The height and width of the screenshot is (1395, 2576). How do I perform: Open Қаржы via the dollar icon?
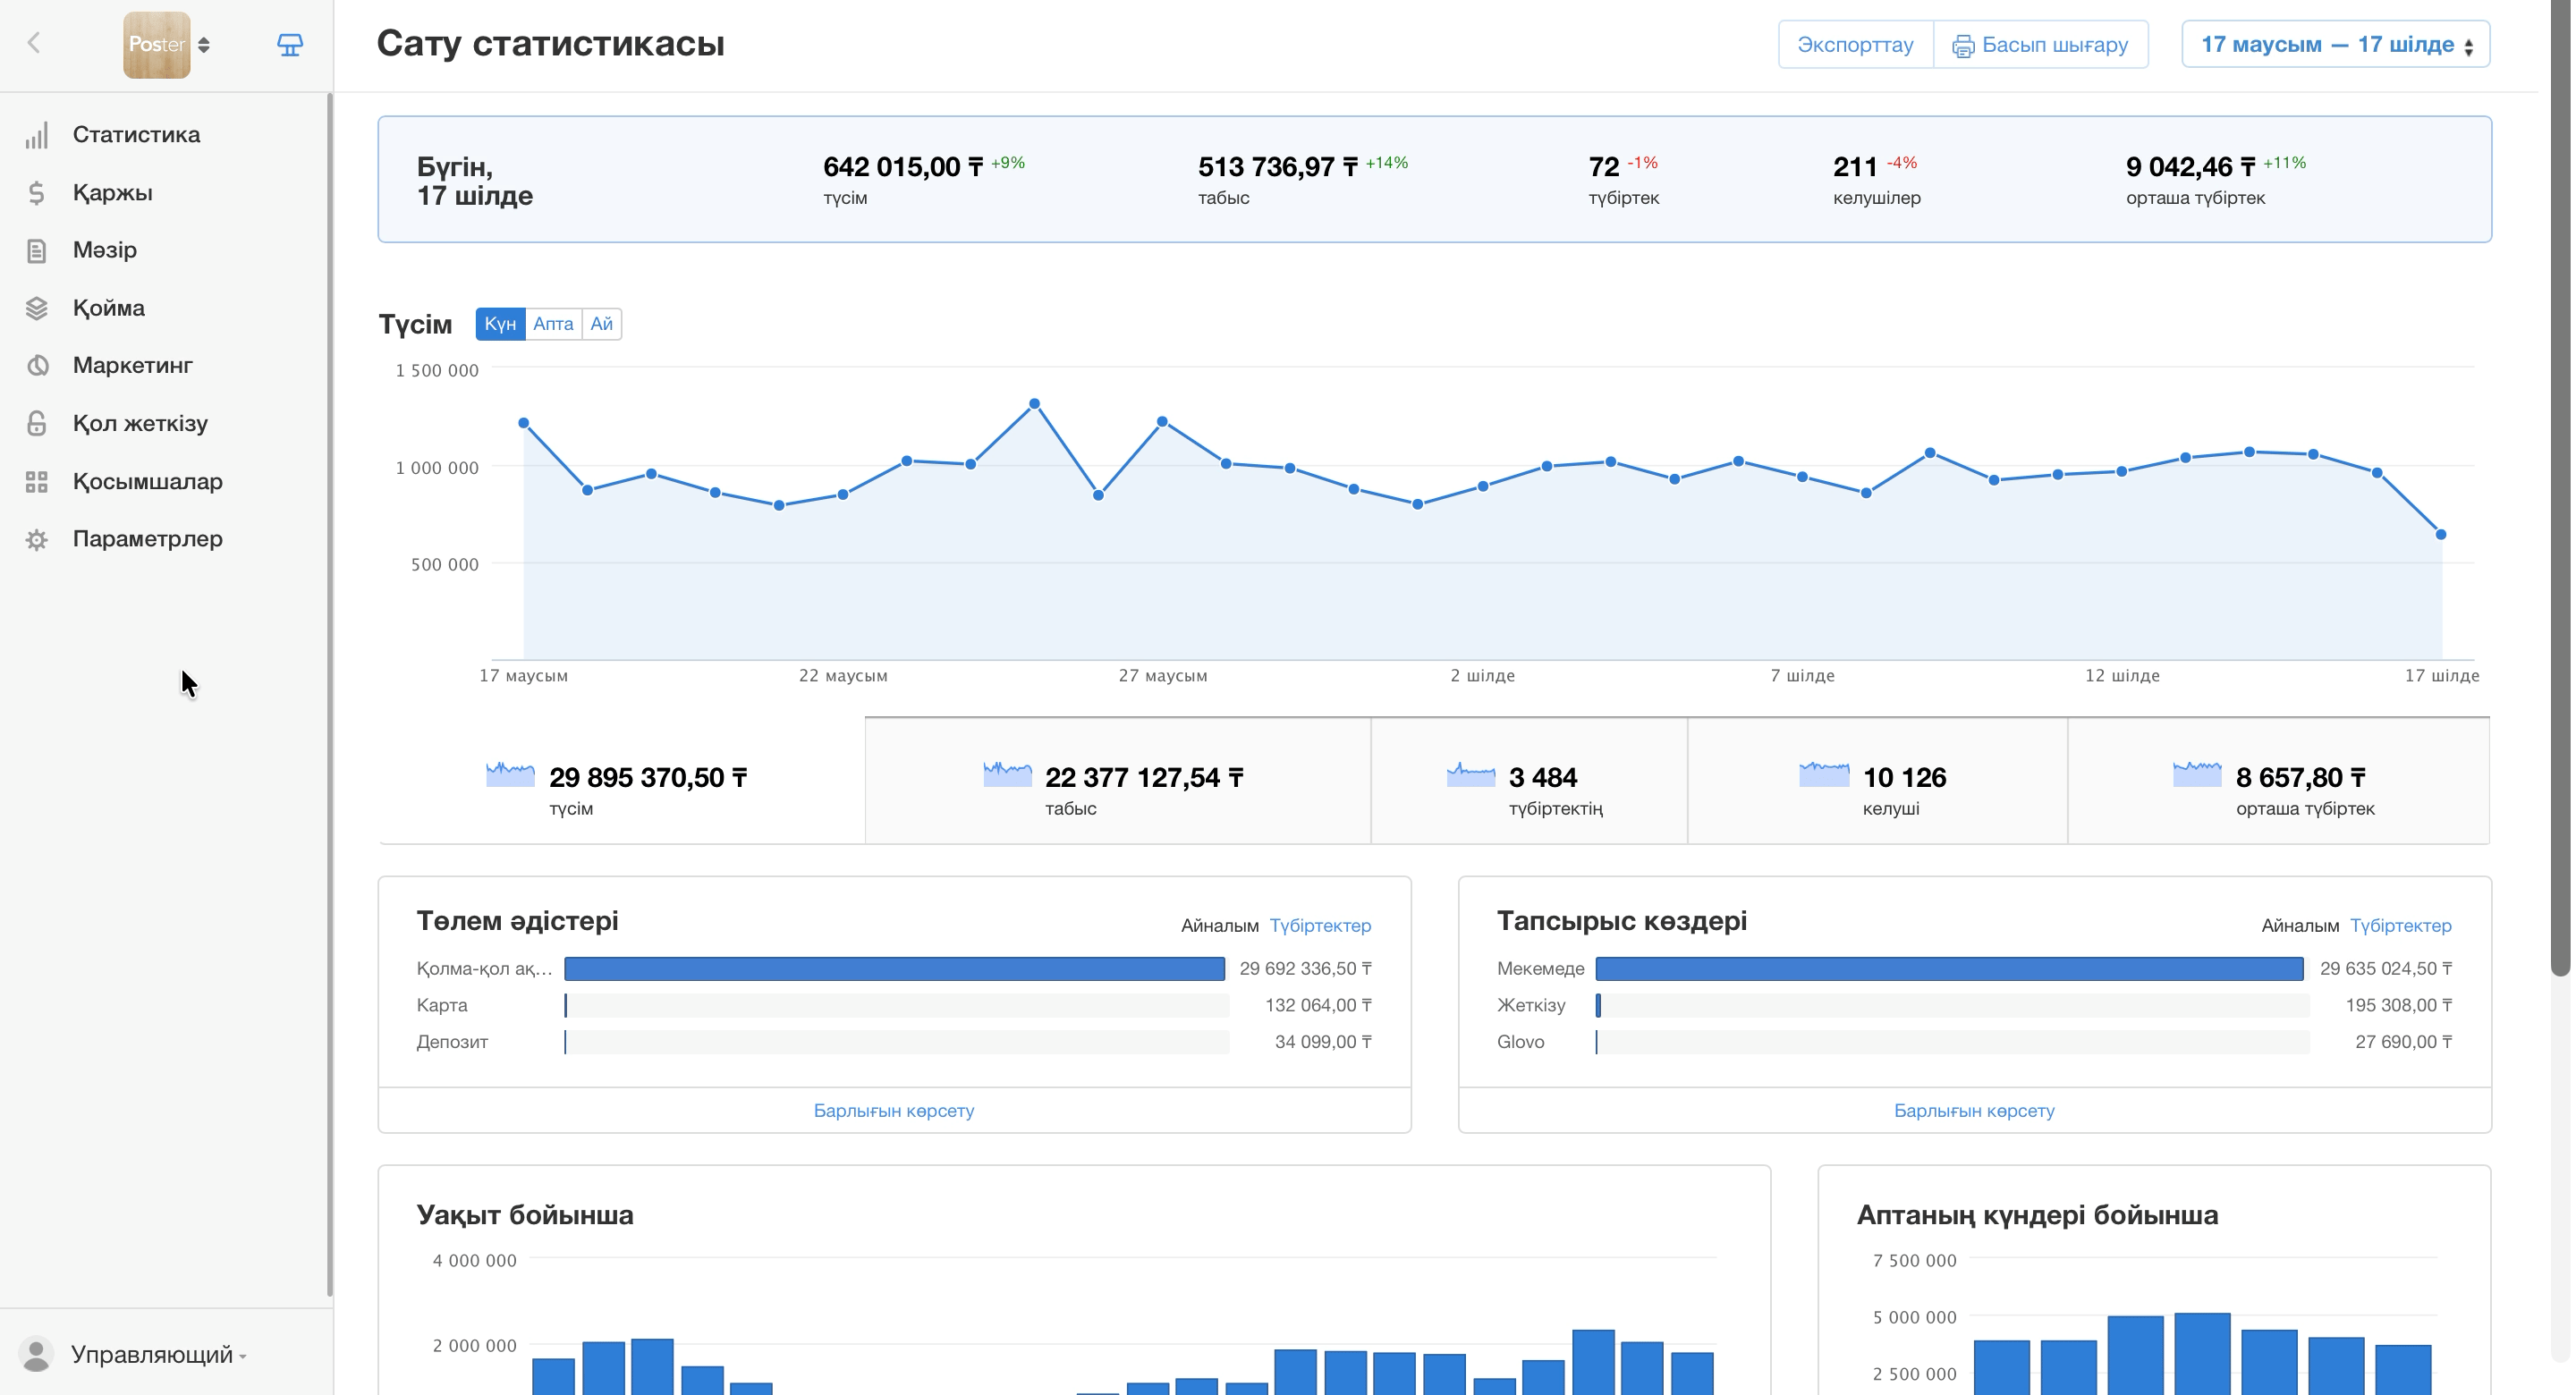(x=37, y=193)
